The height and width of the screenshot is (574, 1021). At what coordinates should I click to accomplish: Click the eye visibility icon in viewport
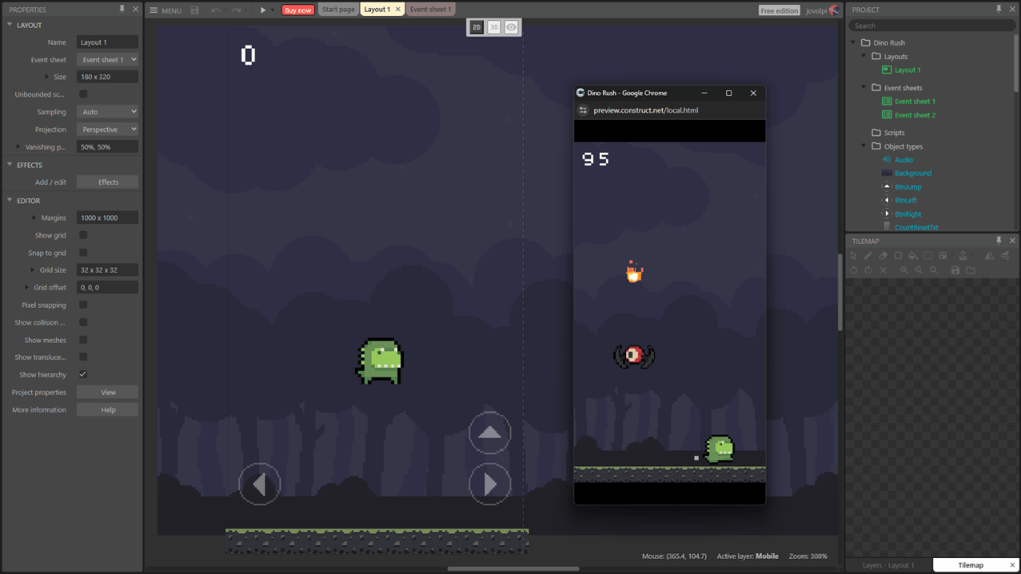point(511,27)
